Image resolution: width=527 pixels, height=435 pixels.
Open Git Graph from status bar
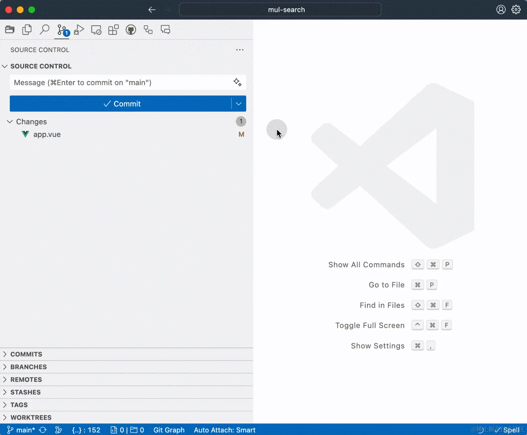pos(169,430)
